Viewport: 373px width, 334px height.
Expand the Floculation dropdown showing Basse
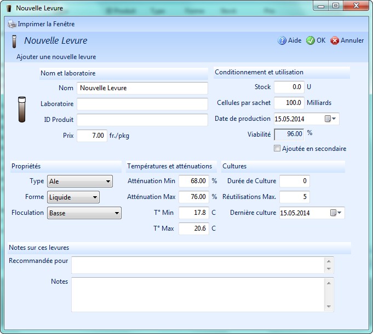[x=84, y=213]
